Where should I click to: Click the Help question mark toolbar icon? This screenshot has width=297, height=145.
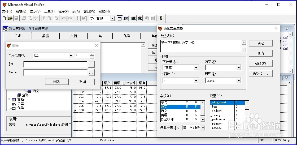[161, 18]
